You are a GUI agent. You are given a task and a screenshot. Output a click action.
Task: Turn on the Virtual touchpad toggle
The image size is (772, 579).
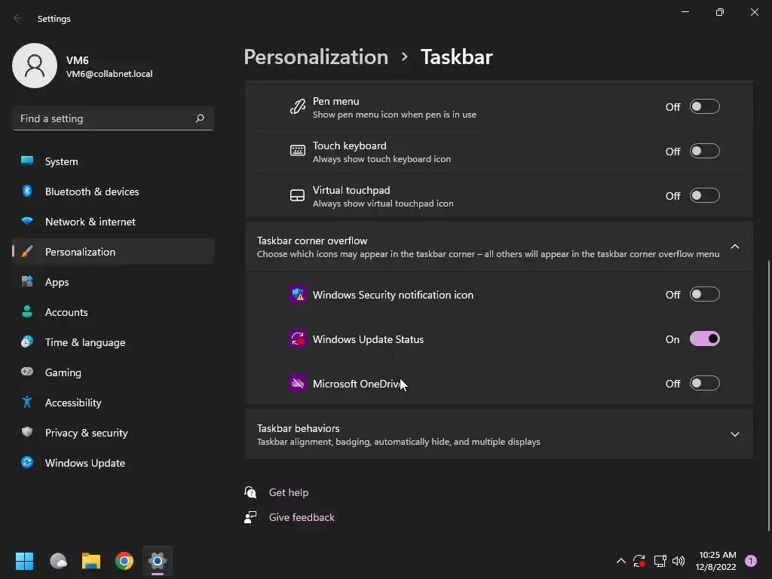(x=705, y=195)
